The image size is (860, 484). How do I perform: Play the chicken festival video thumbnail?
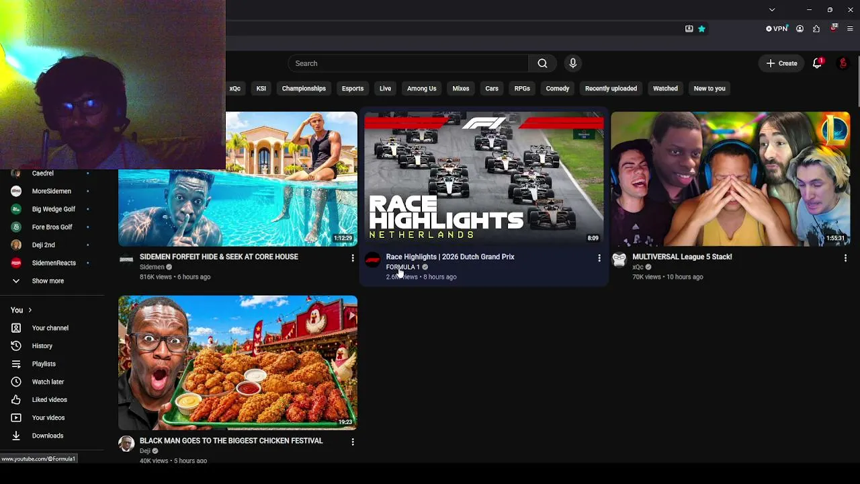click(238, 363)
